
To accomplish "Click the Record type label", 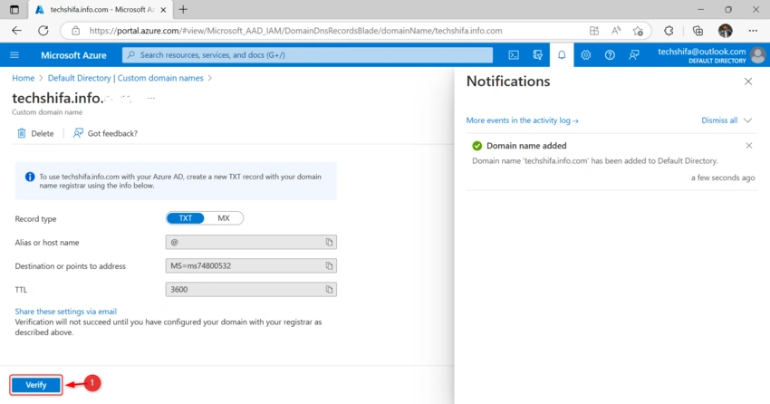I will pos(35,218).
